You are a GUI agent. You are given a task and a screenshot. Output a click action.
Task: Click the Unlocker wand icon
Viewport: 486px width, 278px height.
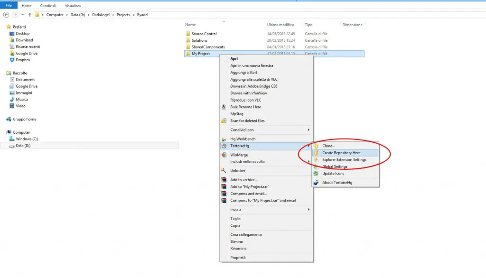click(224, 171)
